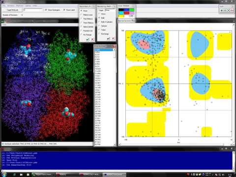Click the Target Molecule button
This screenshot has width=236, height=177.
point(12,10)
